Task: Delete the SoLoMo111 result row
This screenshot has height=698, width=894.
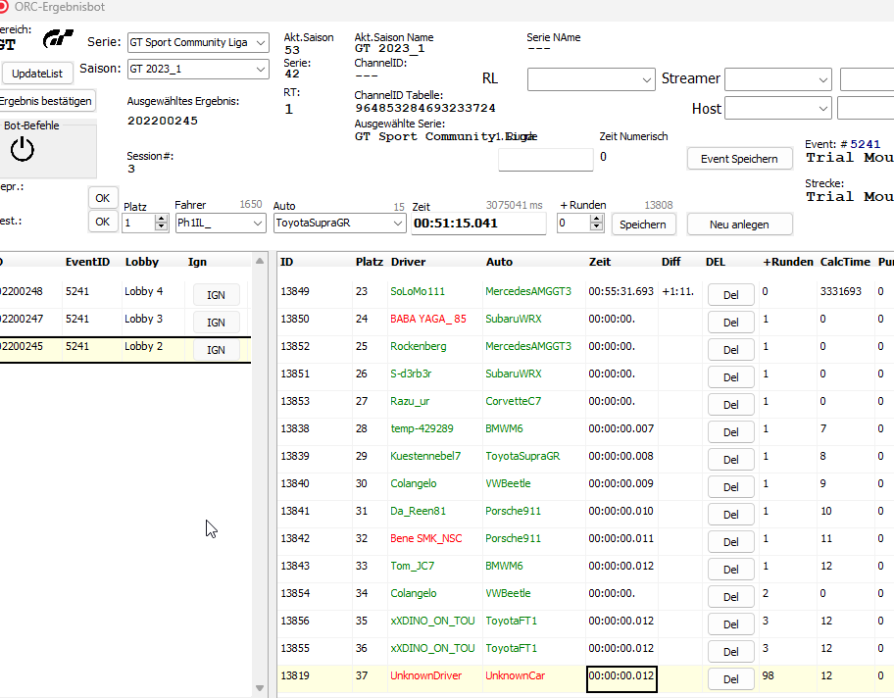Action: pyautogui.click(x=729, y=292)
